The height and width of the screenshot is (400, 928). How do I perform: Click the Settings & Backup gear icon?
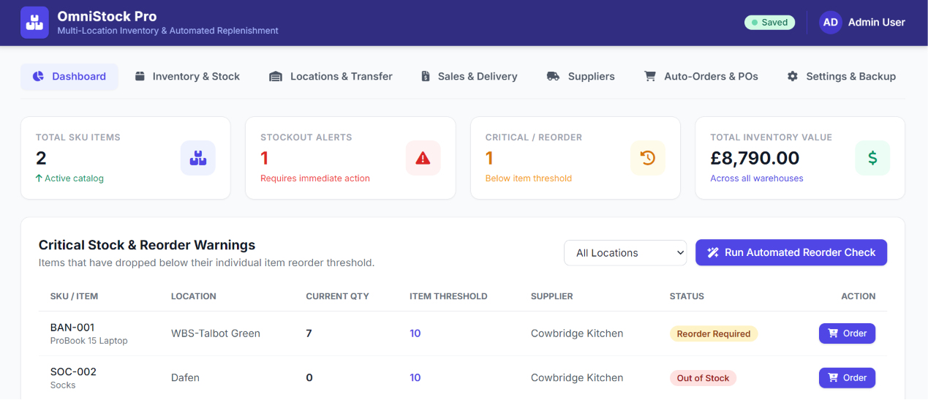(793, 76)
